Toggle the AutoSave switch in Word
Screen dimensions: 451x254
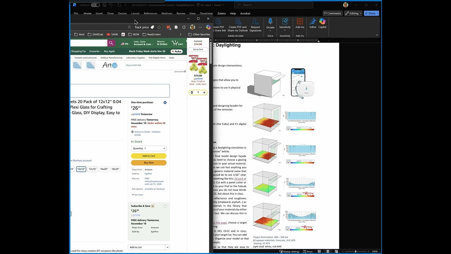pos(95,5)
